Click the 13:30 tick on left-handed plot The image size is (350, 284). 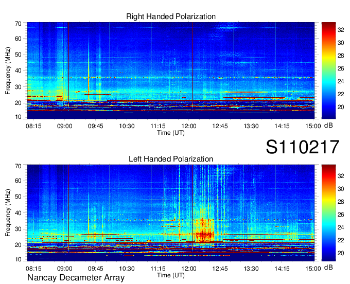pyautogui.click(x=251, y=269)
